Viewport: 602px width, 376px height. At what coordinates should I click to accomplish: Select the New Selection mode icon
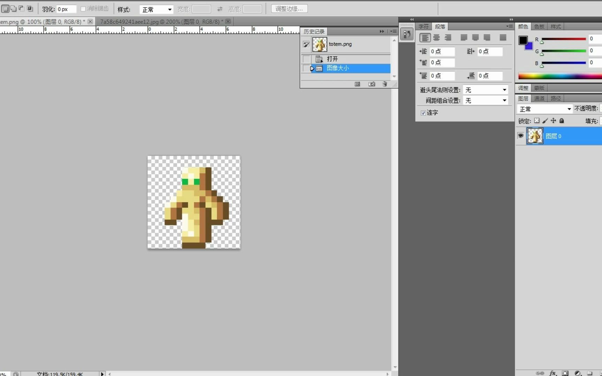[x=5, y=9]
